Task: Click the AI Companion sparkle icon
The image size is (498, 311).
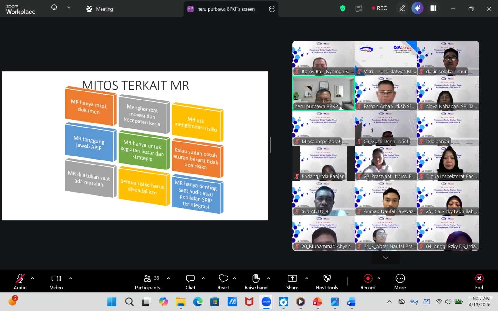Action: coord(417,8)
